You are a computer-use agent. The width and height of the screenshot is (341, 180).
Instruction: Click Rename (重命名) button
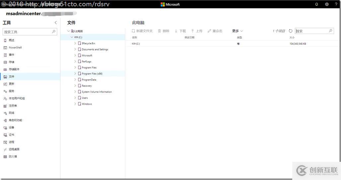click(x=215, y=31)
